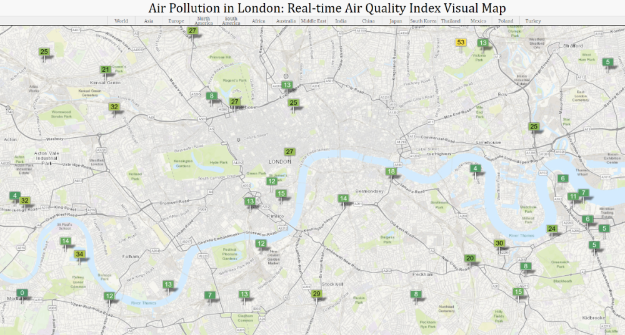Click the AQI 34 marker near Putney
This screenshot has height=335, width=625.
tap(79, 255)
